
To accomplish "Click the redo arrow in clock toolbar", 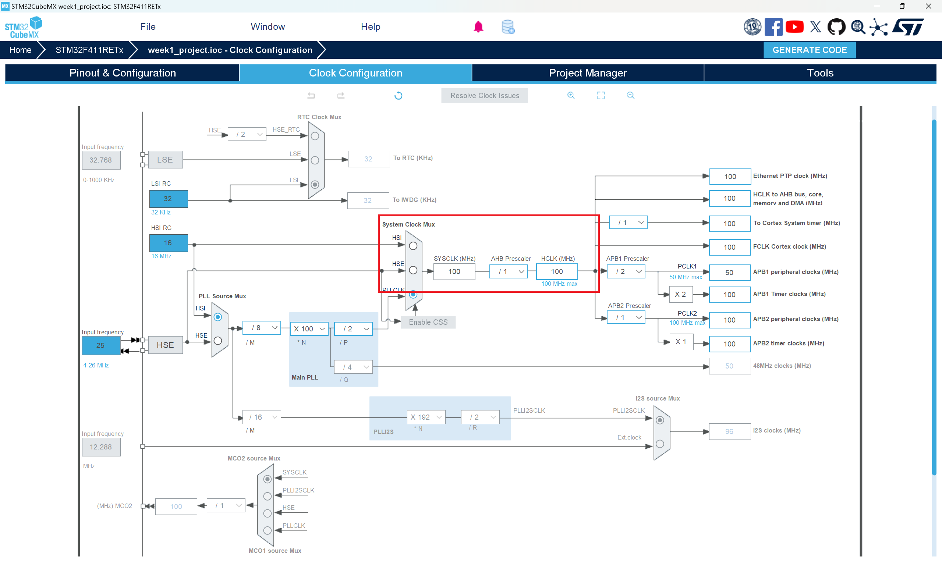I will pos(340,95).
